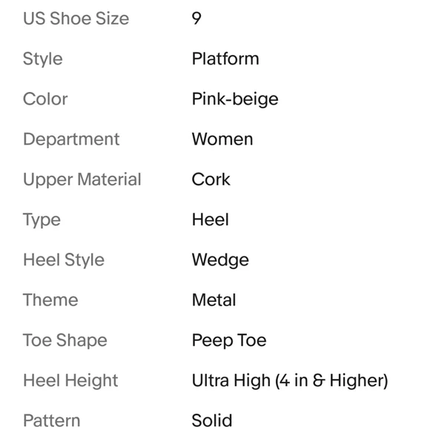Select the Platform style value
This screenshot has height=430, width=430.
tap(225, 59)
